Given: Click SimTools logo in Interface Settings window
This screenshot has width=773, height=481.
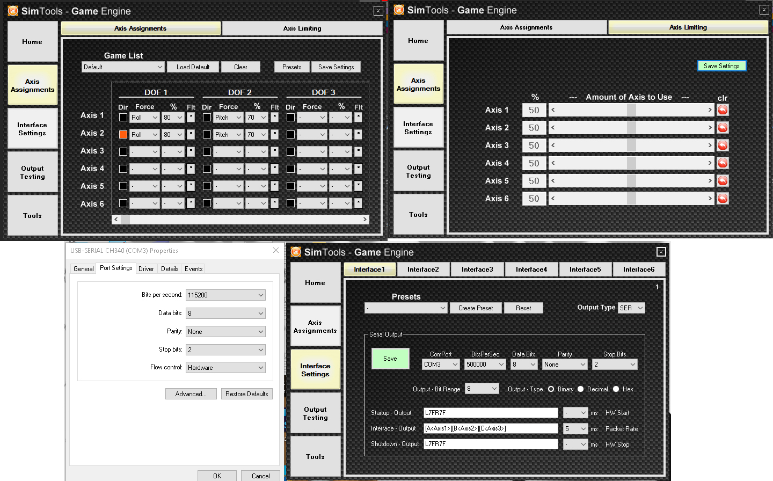Looking at the screenshot, I should 296,252.
